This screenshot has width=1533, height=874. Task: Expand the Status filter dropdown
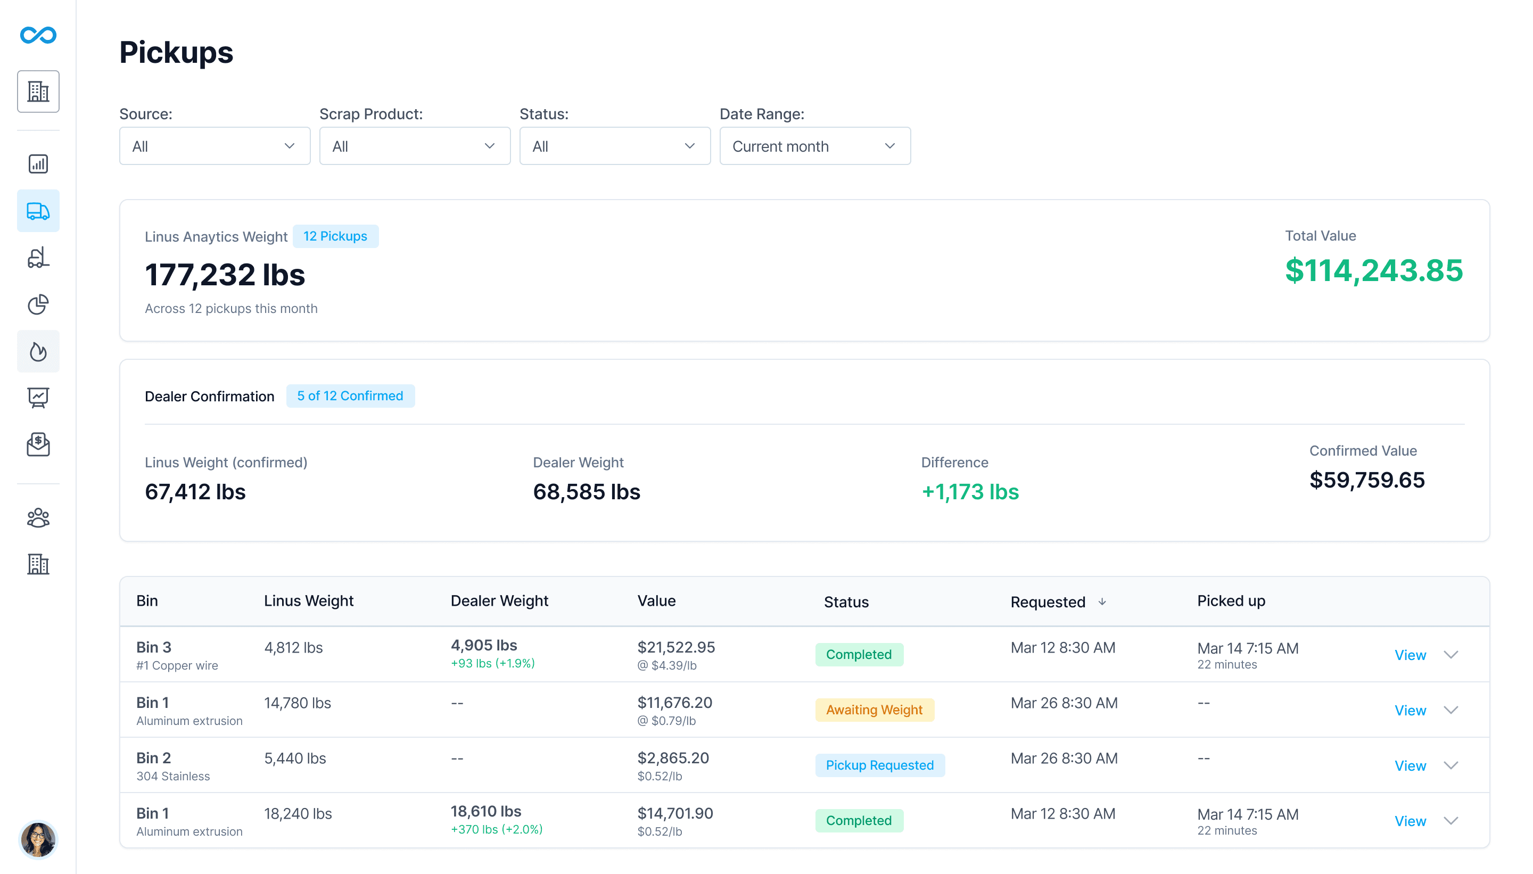(x=614, y=146)
